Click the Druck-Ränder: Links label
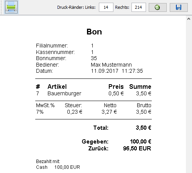This screenshot has width=192, height=173. [76, 7]
